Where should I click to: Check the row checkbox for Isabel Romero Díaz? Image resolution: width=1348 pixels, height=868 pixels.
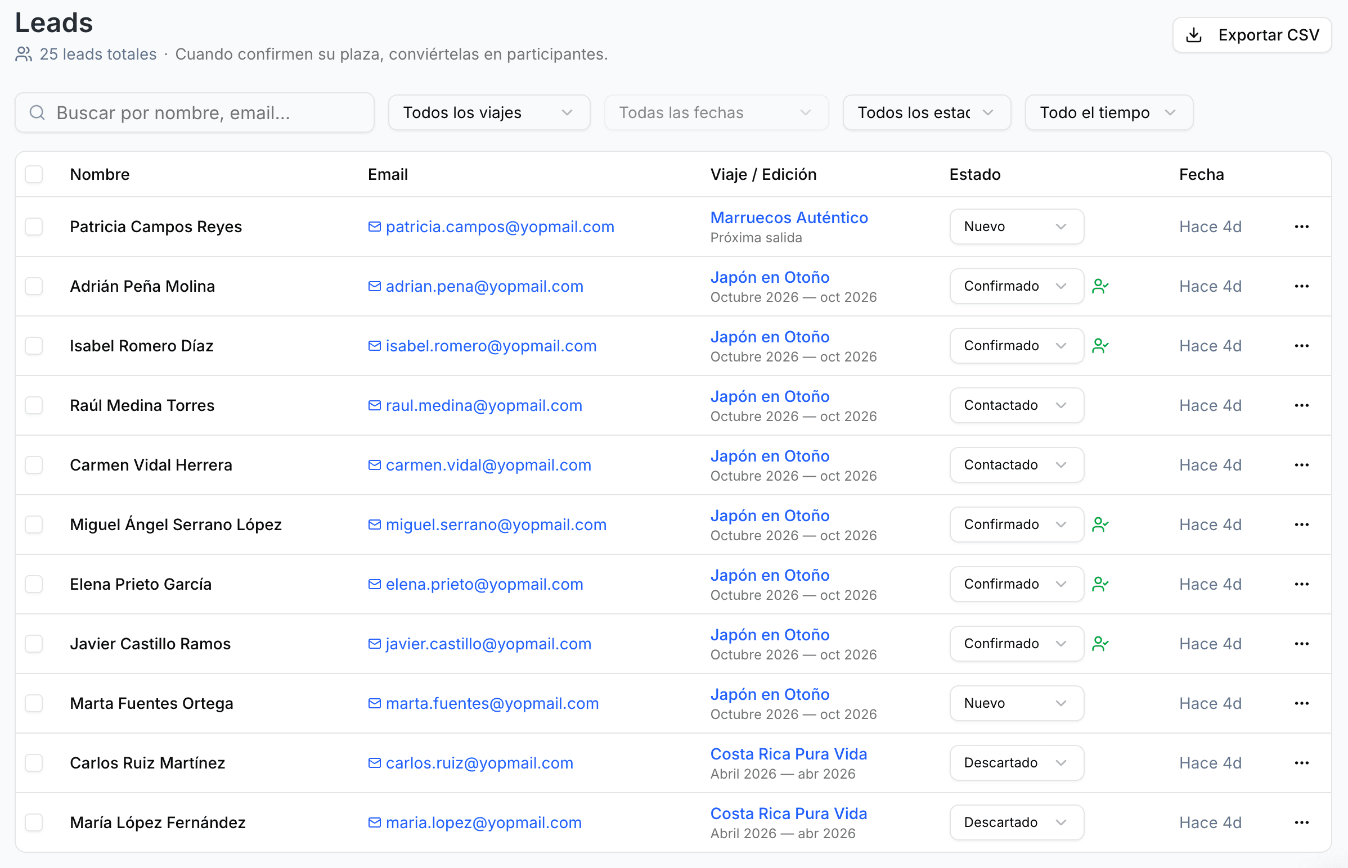pyautogui.click(x=34, y=346)
